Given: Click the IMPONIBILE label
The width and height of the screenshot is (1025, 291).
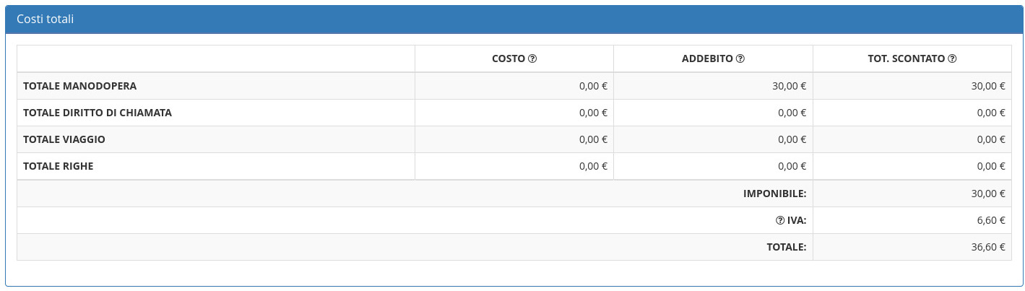Looking at the screenshot, I should tap(774, 194).
